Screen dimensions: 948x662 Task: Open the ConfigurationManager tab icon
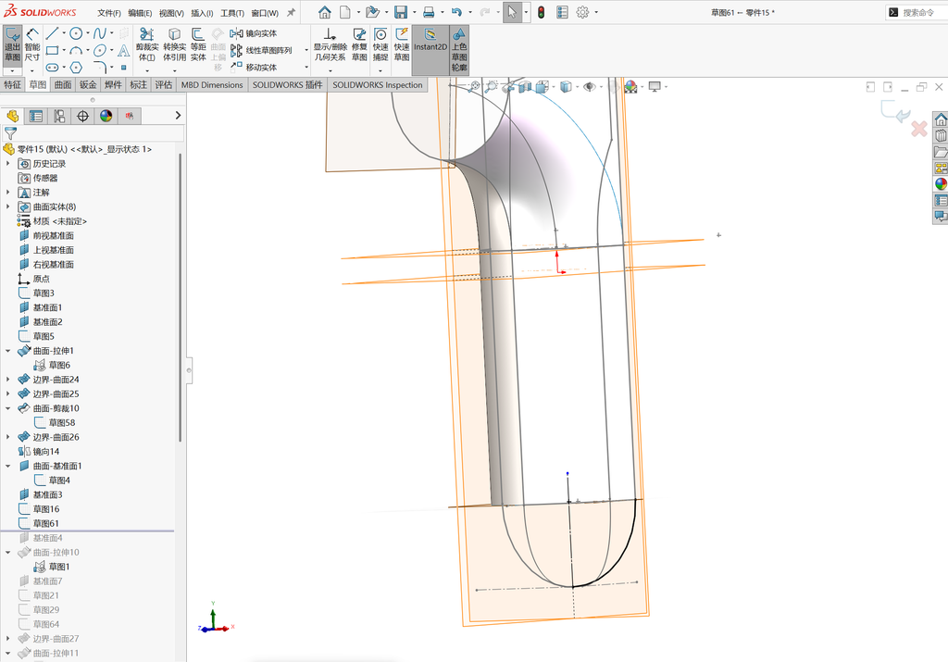click(x=59, y=116)
